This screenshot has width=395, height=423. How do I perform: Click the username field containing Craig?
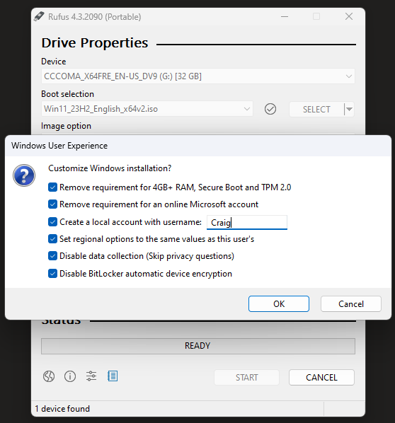247,222
